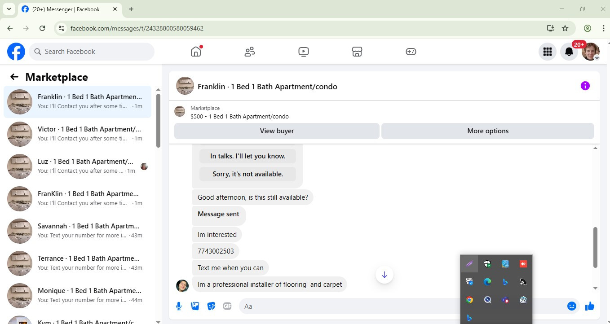610x324 pixels.
Task: Open Savannah's apartment conversation
Action: 77,231
